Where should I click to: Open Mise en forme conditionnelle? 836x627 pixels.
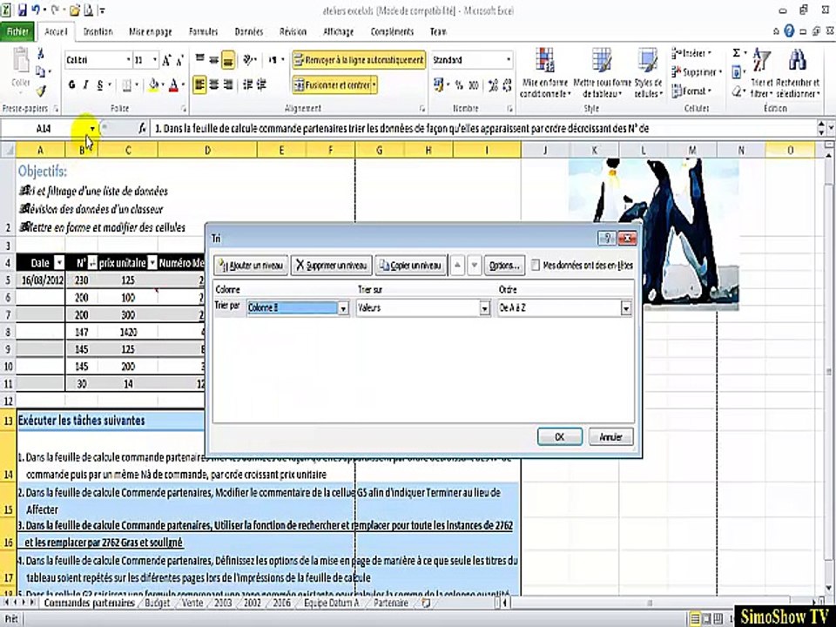coord(545,73)
